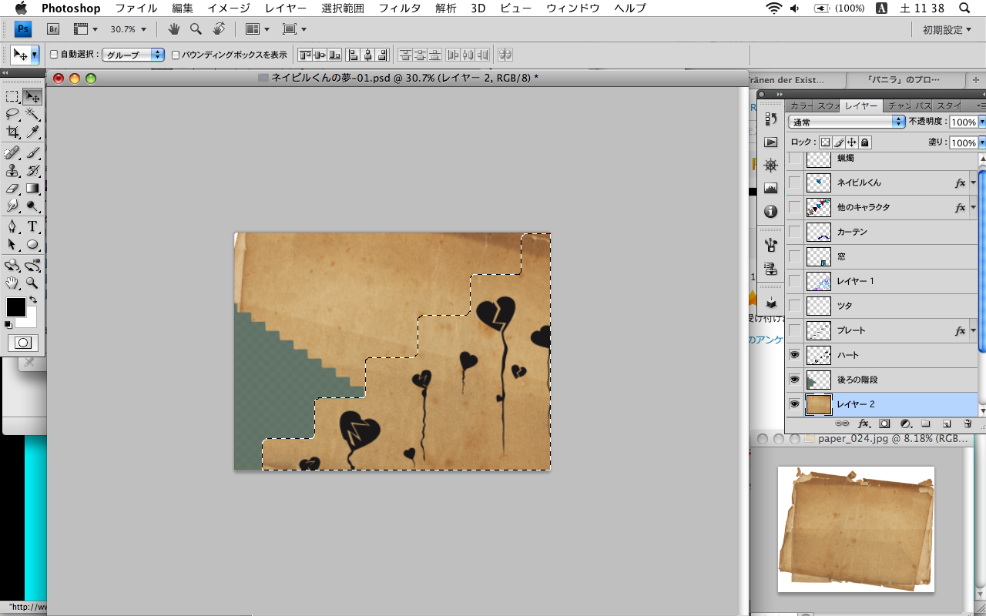Enable the 自動選択 checkbox
986x616 pixels.
click(54, 55)
